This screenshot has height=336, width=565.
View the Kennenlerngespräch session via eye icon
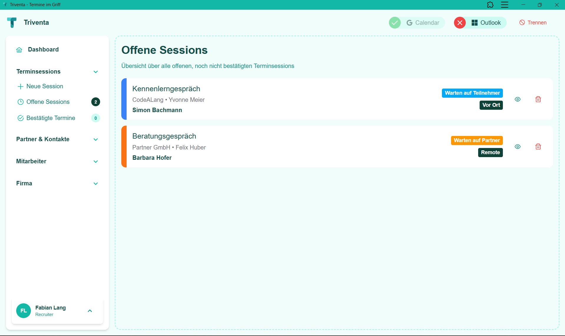518,99
